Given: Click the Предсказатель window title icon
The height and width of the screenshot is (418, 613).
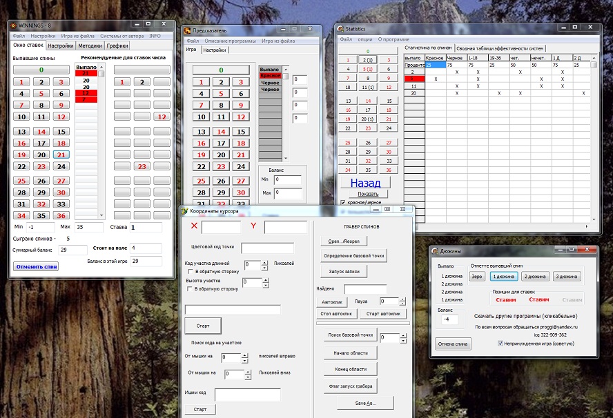Looking at the screenshot, I should (x=188, y=30).
